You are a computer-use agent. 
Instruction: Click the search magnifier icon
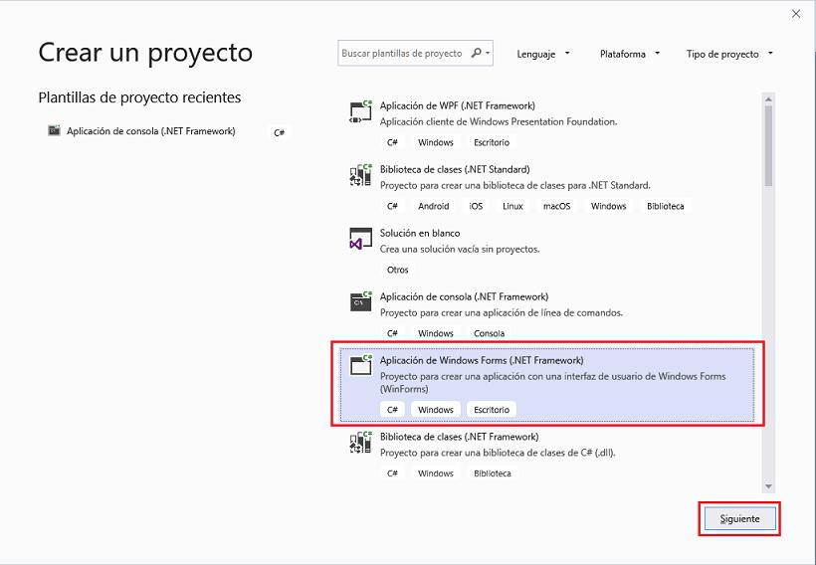point(476,53)
